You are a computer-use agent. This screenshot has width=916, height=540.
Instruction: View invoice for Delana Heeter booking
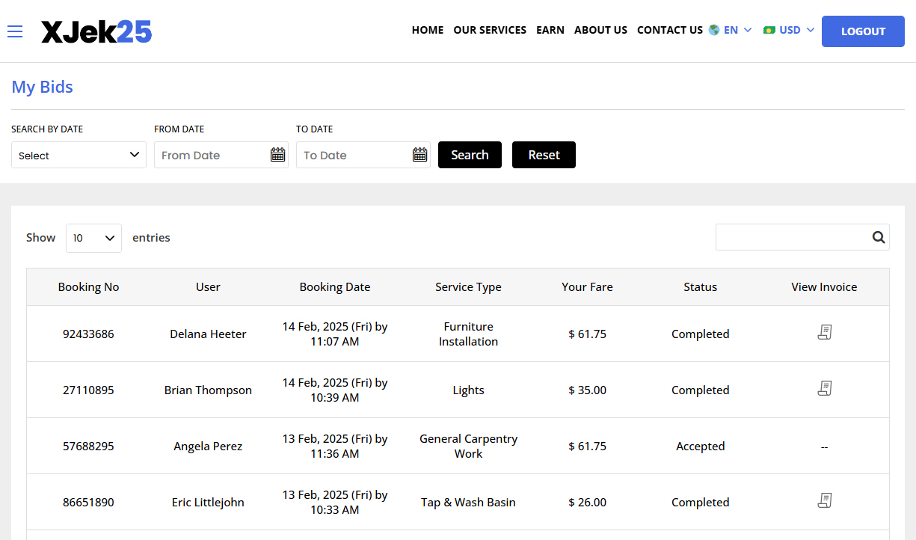click(824, 333)
